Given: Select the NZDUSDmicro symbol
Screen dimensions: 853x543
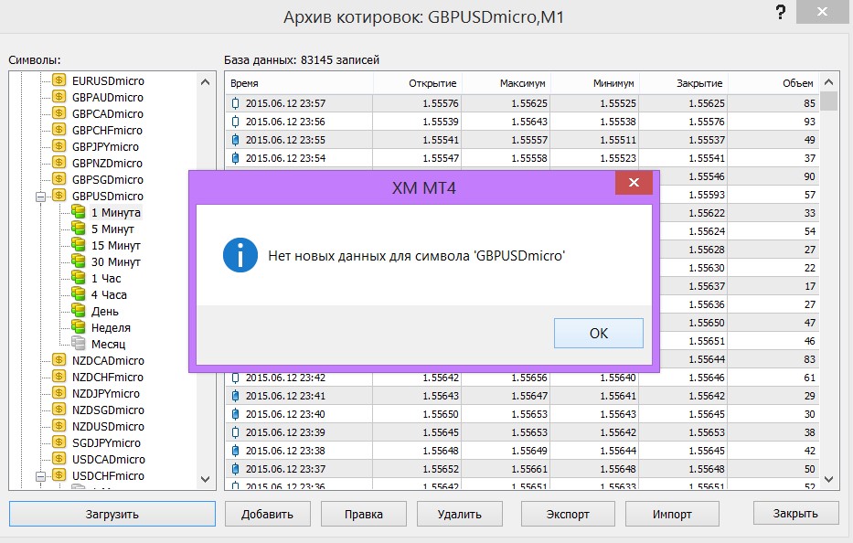Looking at the screenshot, I should pyautogui.click(x=108, y=426).
